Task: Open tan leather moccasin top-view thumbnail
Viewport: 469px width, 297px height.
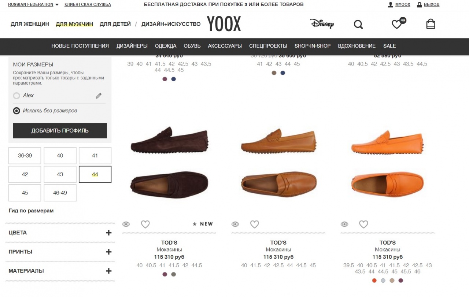Action: pos(278,182)
